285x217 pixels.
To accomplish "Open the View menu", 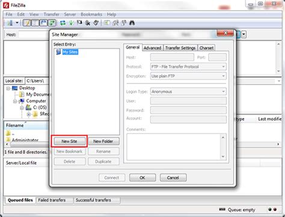I will tap(34, 14).
